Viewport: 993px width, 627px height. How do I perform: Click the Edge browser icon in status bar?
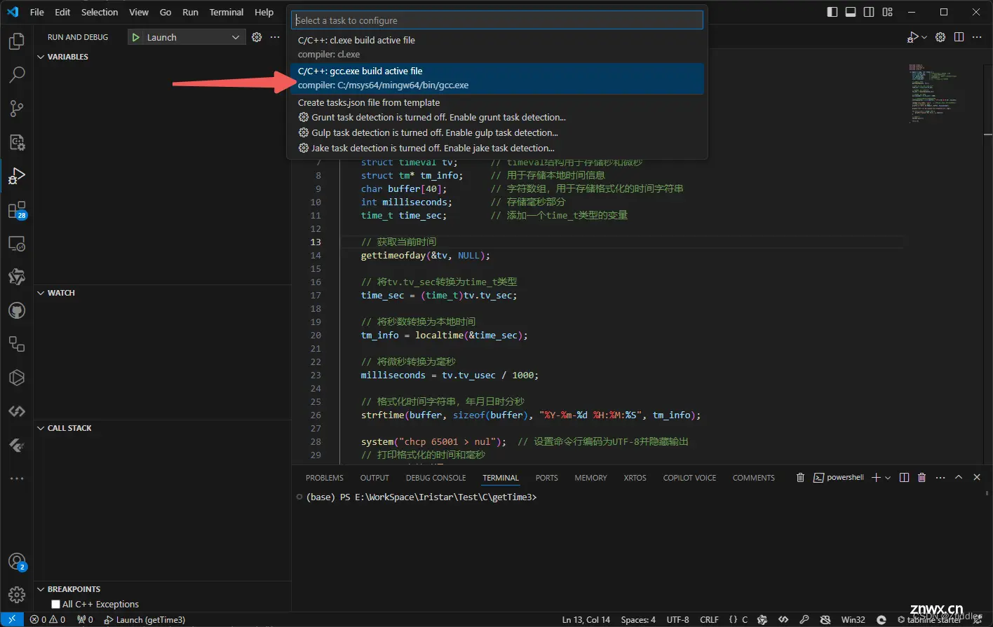(881, 619)
